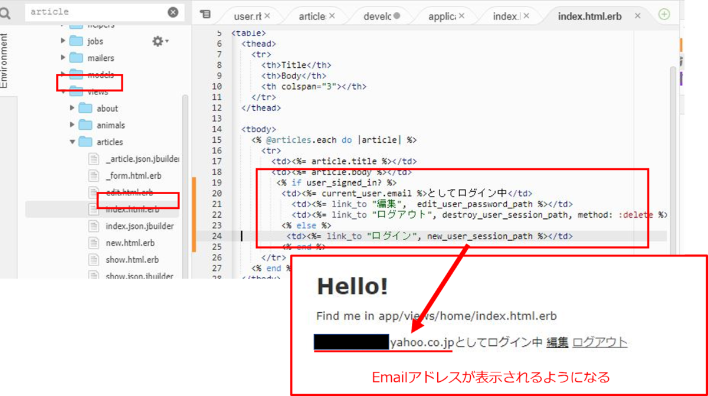Click the _form.html.erb file icon
This screenshot has width=708, height=396.
coord(94,175)
